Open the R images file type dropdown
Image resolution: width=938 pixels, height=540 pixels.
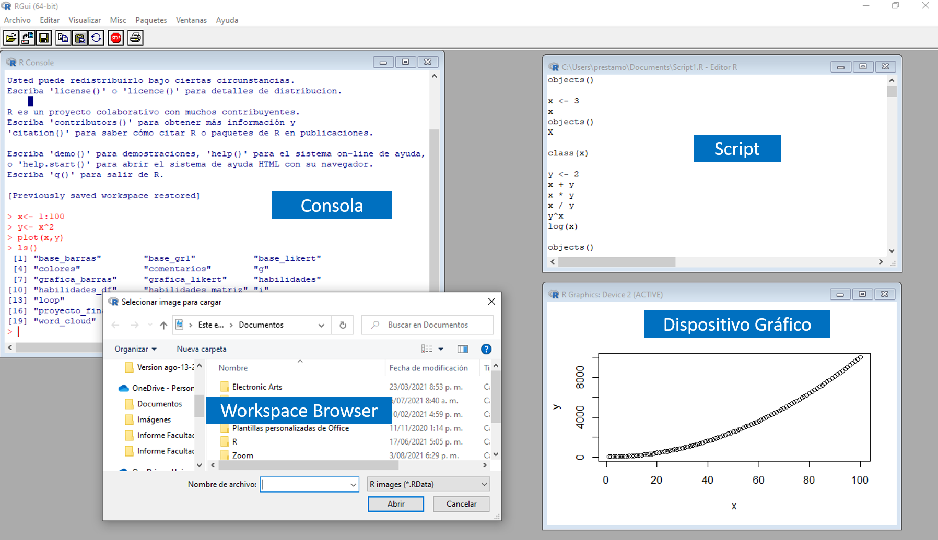pyautogui.click(x=428, y=484)
